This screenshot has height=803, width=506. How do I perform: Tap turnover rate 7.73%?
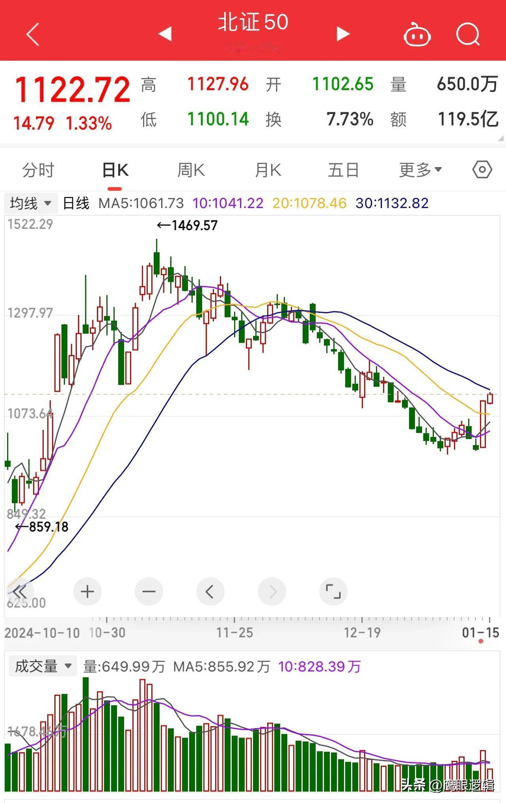point(350,119)
